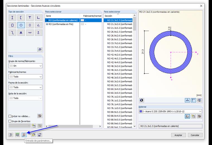Open Fabricante/norma dropdown

pyautogui.click(x=25, y=77)
